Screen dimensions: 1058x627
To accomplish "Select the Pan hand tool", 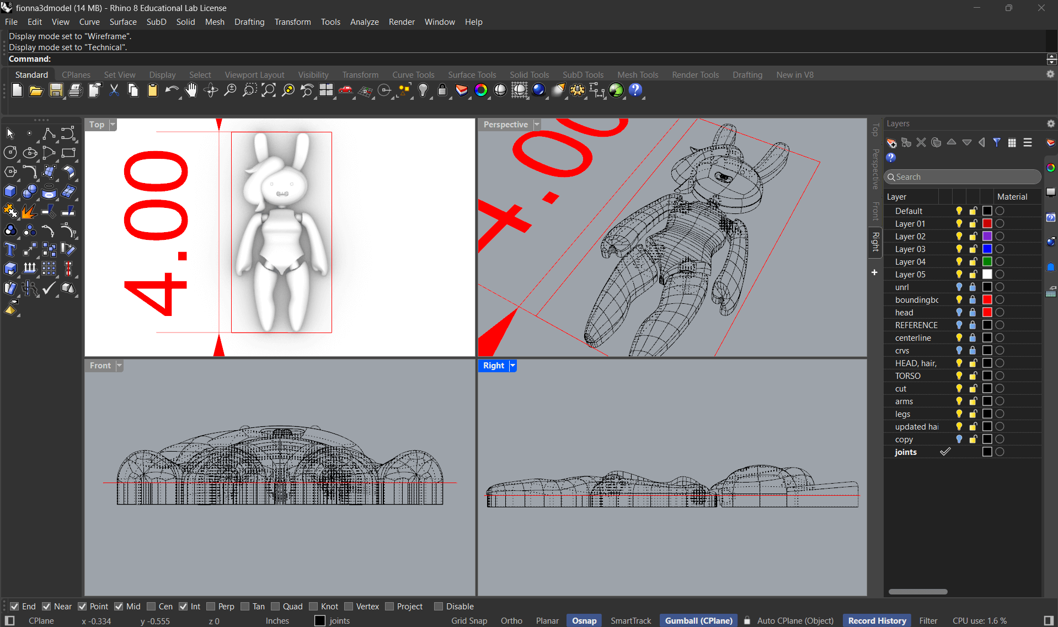I will coord(191,90).
